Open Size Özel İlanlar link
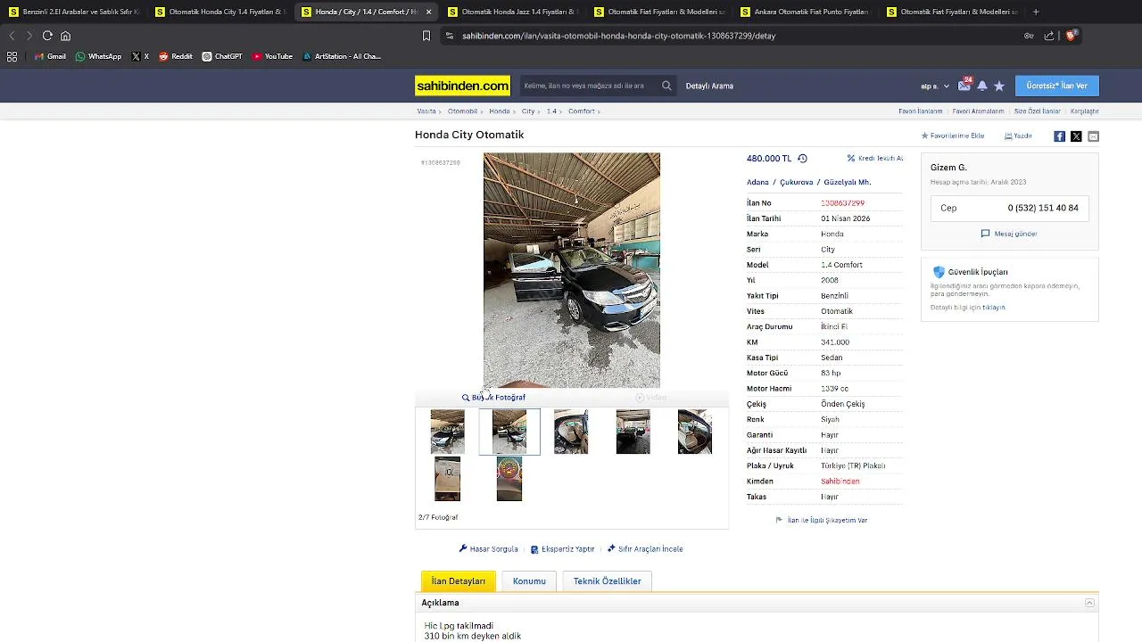 [x=1037, y=111]
